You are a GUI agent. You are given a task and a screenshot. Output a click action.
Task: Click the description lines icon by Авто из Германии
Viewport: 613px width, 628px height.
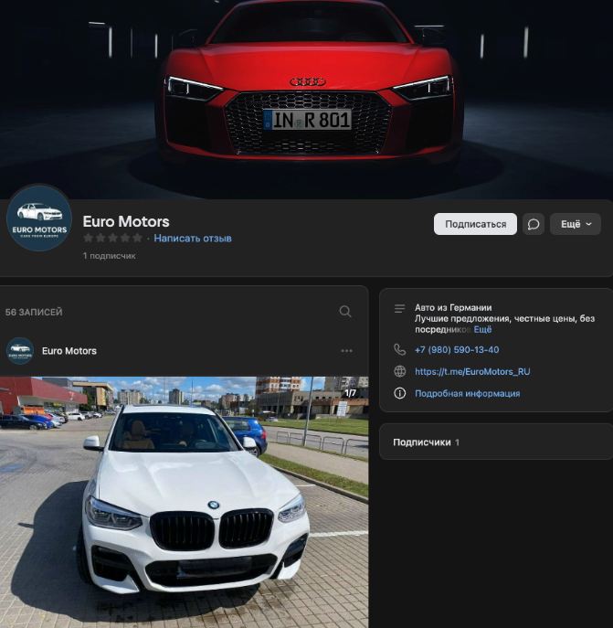coord(399,309)
